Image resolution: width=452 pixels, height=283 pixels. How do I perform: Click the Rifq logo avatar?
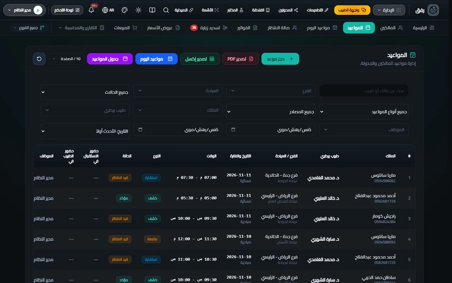click(x=433, y=10)
